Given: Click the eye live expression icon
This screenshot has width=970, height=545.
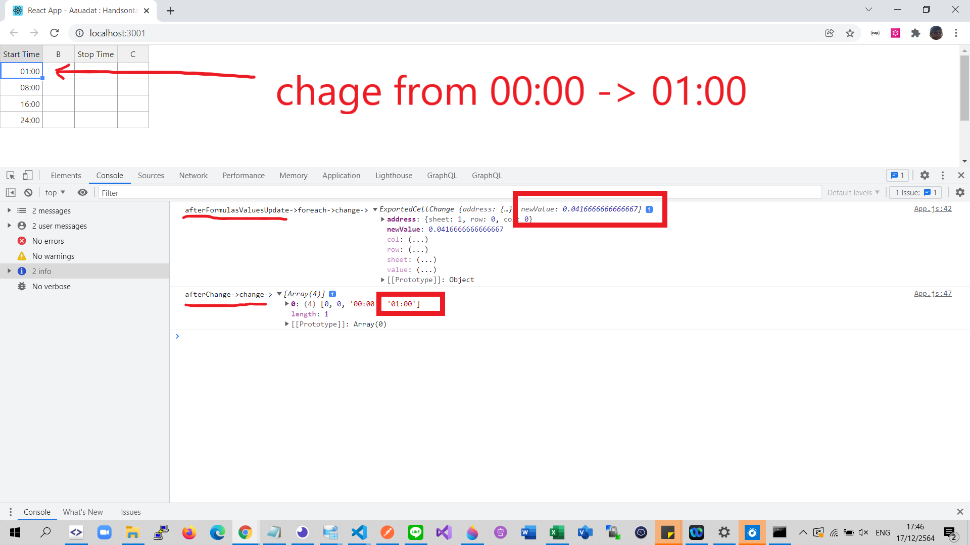Looking at the screenshot, I should click(x=82, y=192).
